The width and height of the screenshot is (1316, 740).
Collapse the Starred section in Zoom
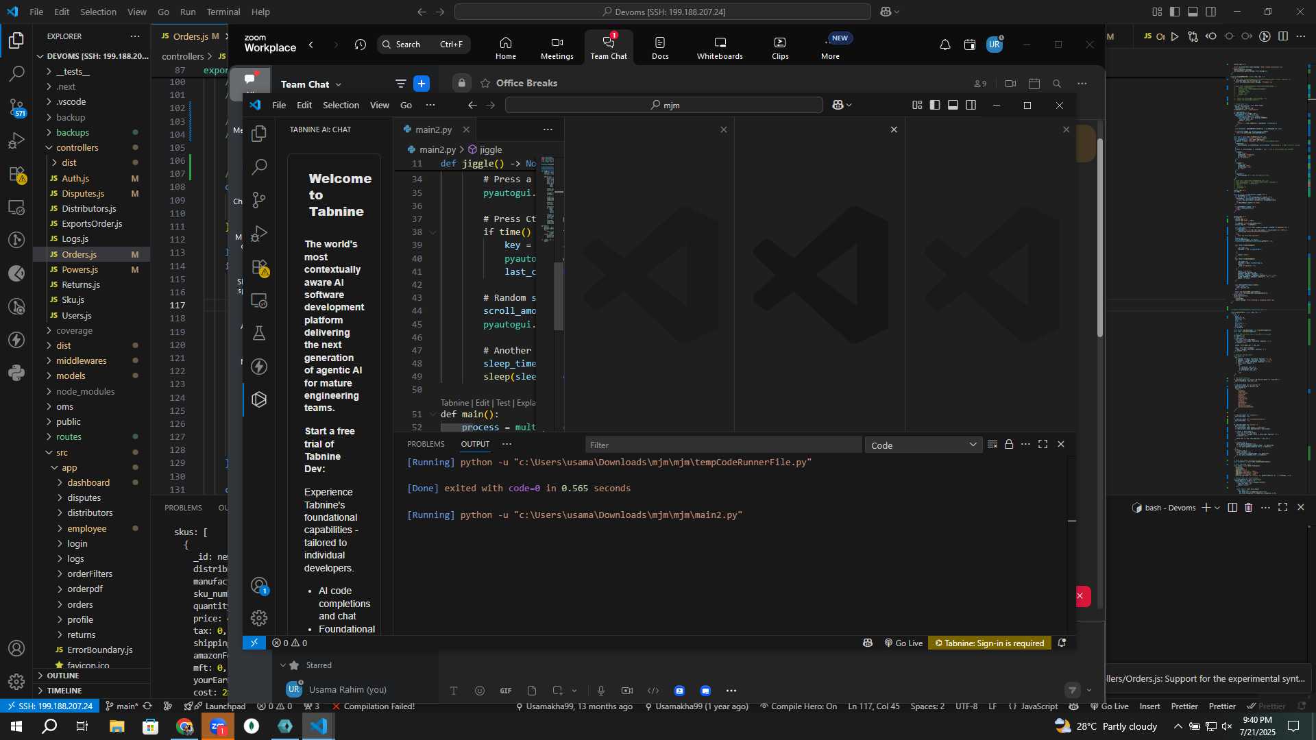tap(282, 665)
